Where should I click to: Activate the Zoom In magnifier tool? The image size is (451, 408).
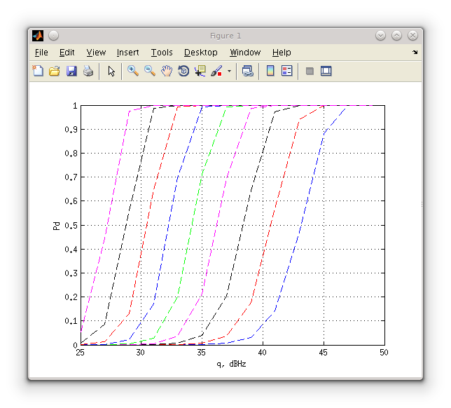[133, 71]
